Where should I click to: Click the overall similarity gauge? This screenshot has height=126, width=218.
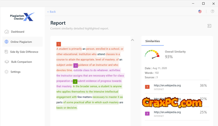tap(152, 54)
